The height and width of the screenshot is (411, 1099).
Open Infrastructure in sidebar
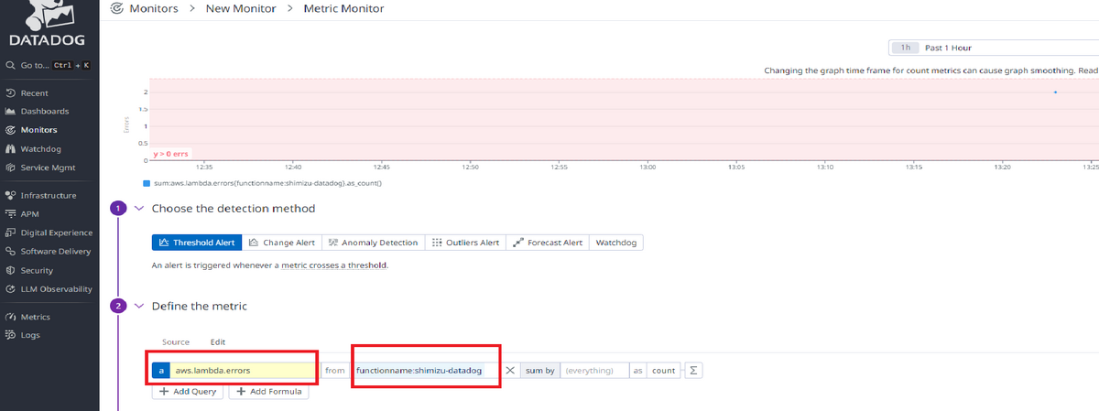point(41,195)
